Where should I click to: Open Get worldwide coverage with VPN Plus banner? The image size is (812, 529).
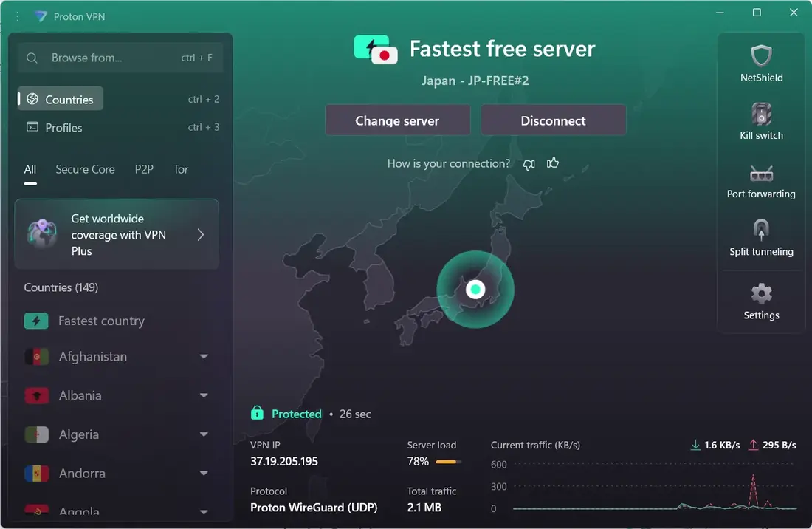pos(117,234)
